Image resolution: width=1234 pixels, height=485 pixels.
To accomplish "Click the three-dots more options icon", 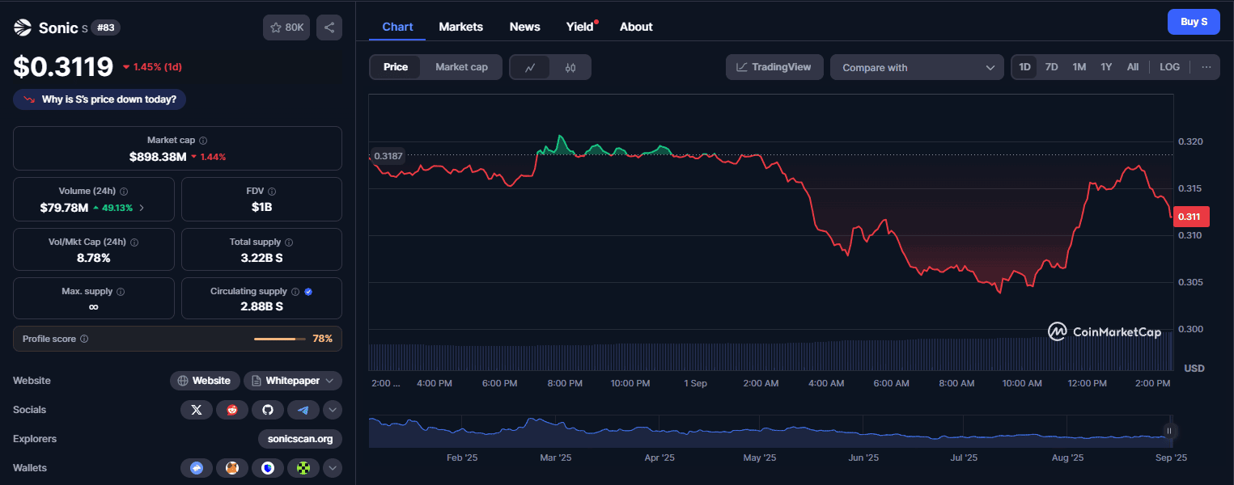I will point(1206,67).
